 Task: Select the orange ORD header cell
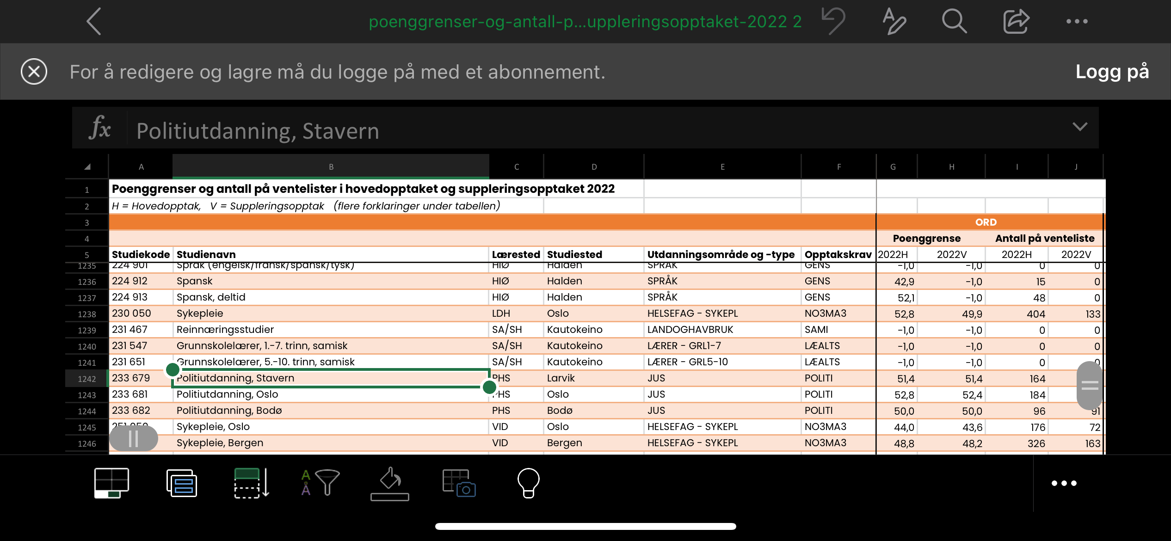(x=989, y=222)
